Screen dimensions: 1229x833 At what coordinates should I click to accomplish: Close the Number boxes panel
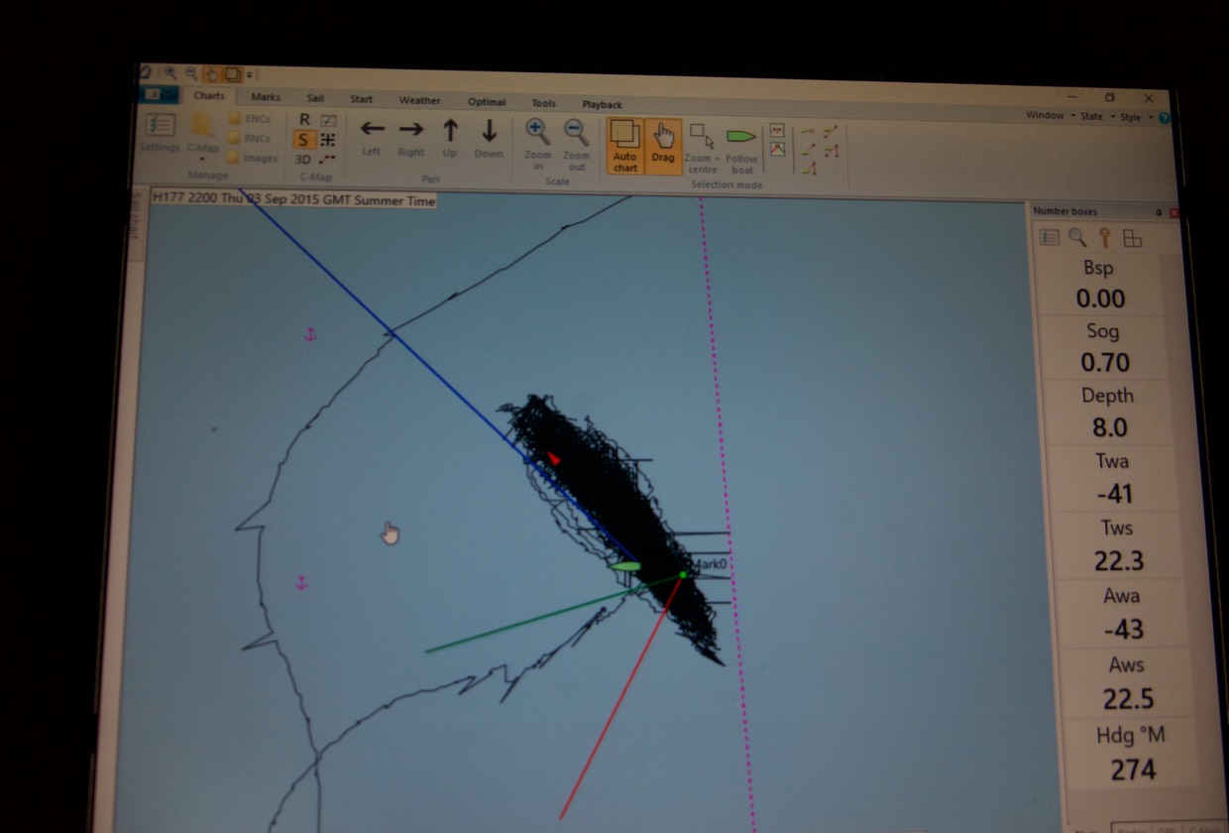[x=1173, y=212]
